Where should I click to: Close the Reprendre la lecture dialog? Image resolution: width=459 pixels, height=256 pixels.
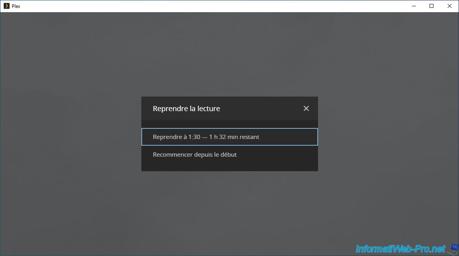(x=306, y=108)
